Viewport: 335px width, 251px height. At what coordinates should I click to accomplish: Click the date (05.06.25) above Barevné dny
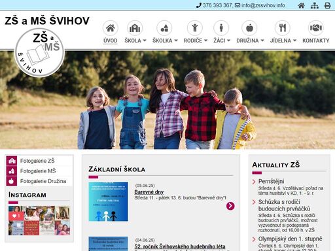(x=145, y=186)
